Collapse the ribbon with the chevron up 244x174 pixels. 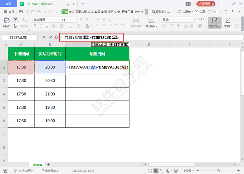point(239,12)
